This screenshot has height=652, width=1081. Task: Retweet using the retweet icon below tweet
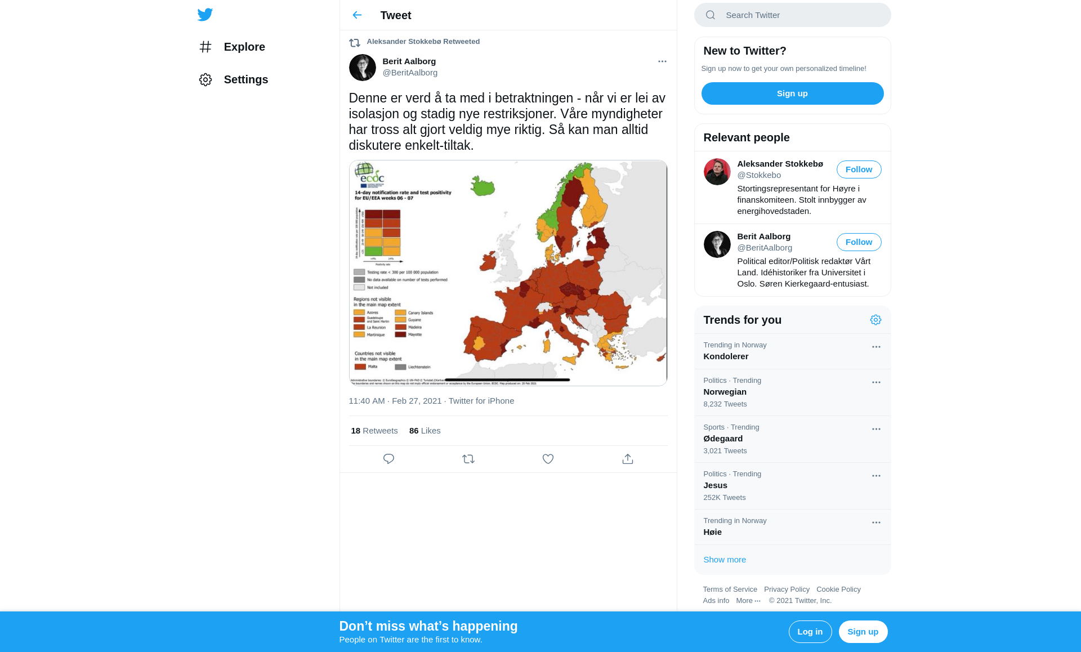(468, 459)
